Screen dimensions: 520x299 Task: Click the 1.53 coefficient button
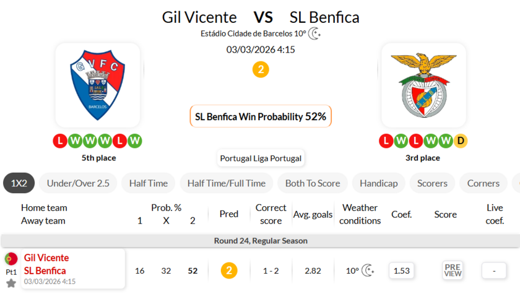point(402,271)
